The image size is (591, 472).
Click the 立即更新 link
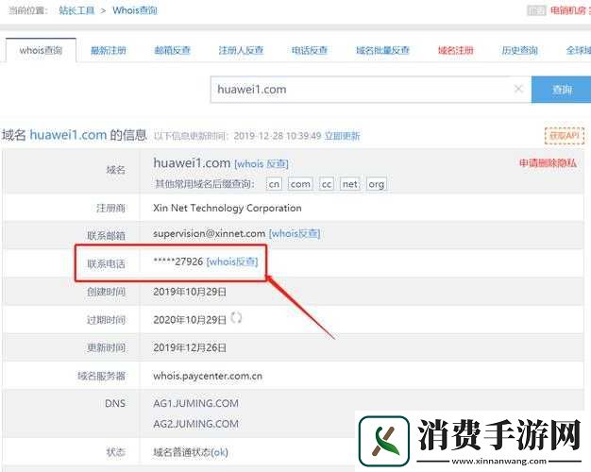click(x=342, y=136)
